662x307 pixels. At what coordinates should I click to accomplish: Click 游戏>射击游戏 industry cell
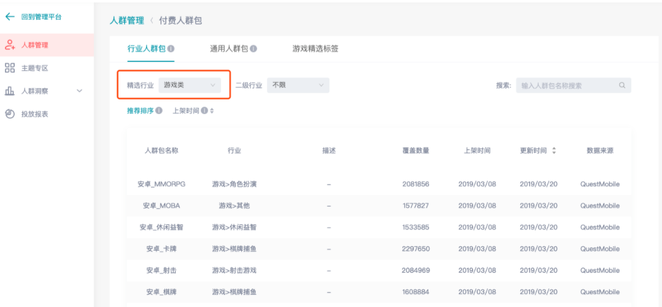[x=234, y=270]
